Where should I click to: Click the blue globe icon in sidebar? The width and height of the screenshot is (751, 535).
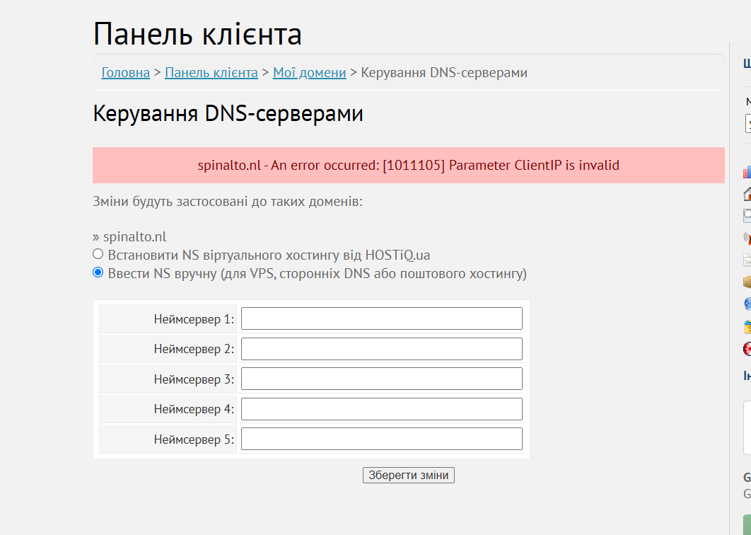tap(747, 304)
